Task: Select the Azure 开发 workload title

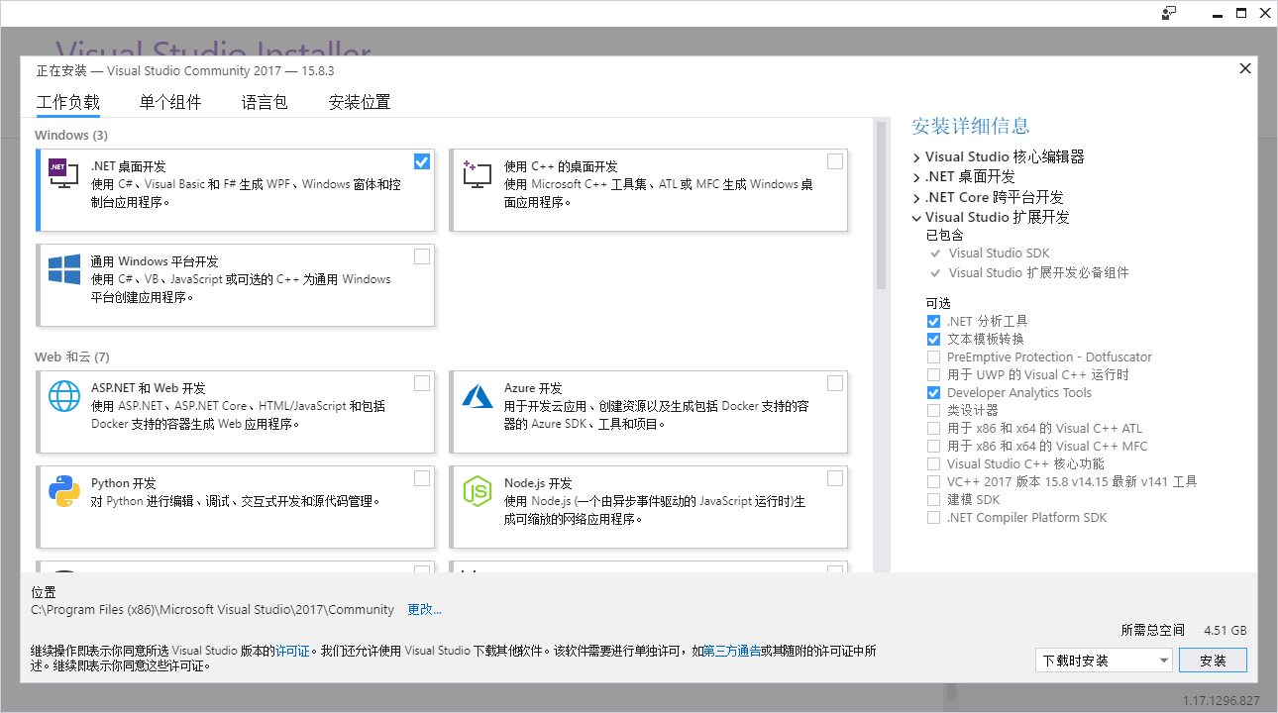Action: click(x=532, y=388)
